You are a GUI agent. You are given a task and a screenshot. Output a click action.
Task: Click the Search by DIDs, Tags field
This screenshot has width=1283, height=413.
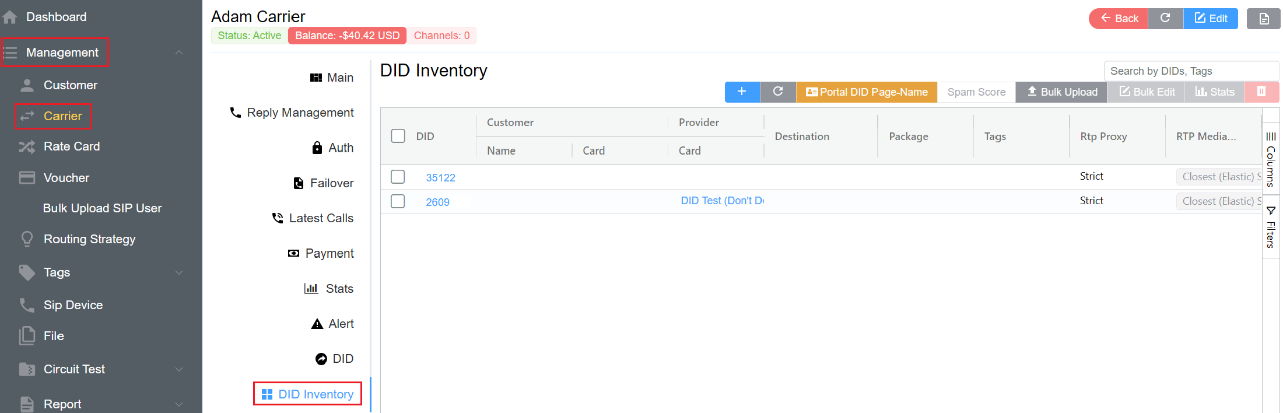point(1190,71)
